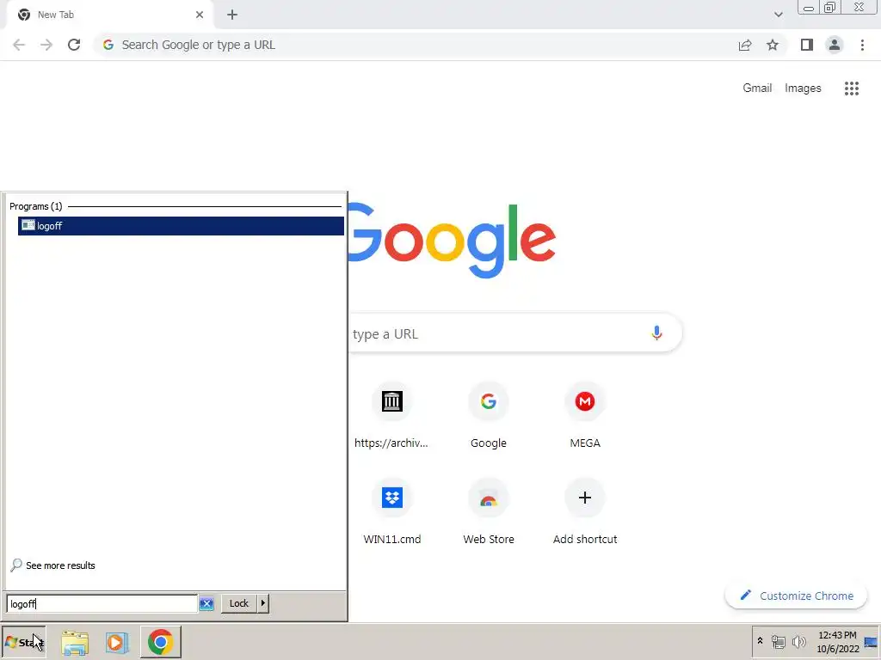This screenshot has height=660, width=881.
Task: Click the Start button
Action: (x=23, y=642)
